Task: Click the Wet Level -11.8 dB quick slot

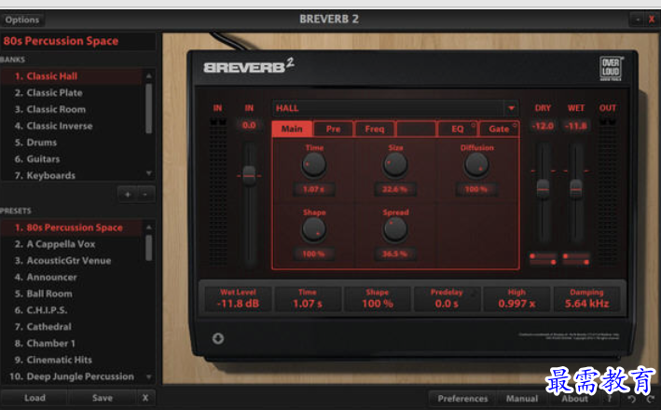Action: (x=238, y=299)
